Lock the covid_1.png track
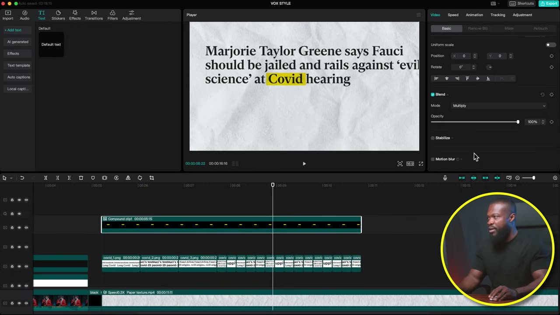The image size is (560, 315). (12, 266)
